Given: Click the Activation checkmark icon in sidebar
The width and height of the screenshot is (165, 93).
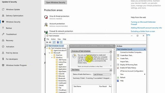Looking at the screenshot, I should coord(3,47).
